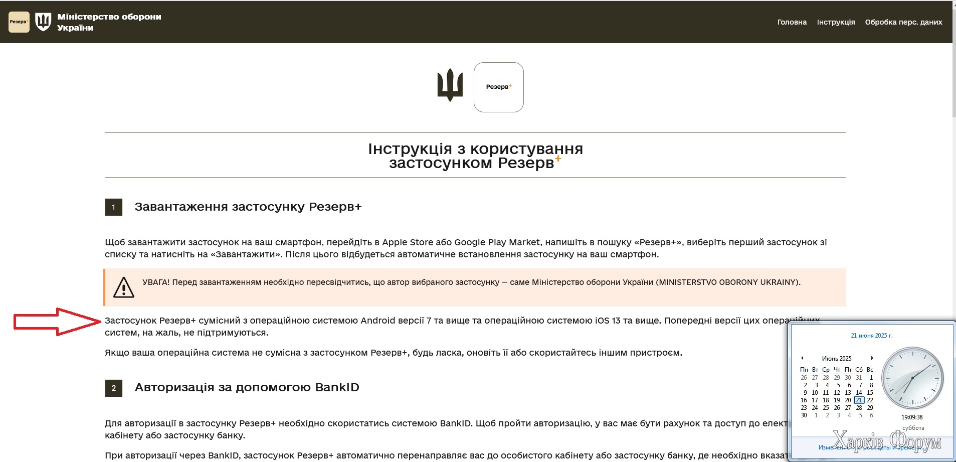Open date and time settings link
Screen dimensions: 956x462
click(871, 447)
